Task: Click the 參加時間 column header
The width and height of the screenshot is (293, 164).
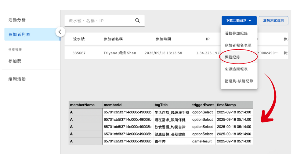Action: tap(163, 39)
